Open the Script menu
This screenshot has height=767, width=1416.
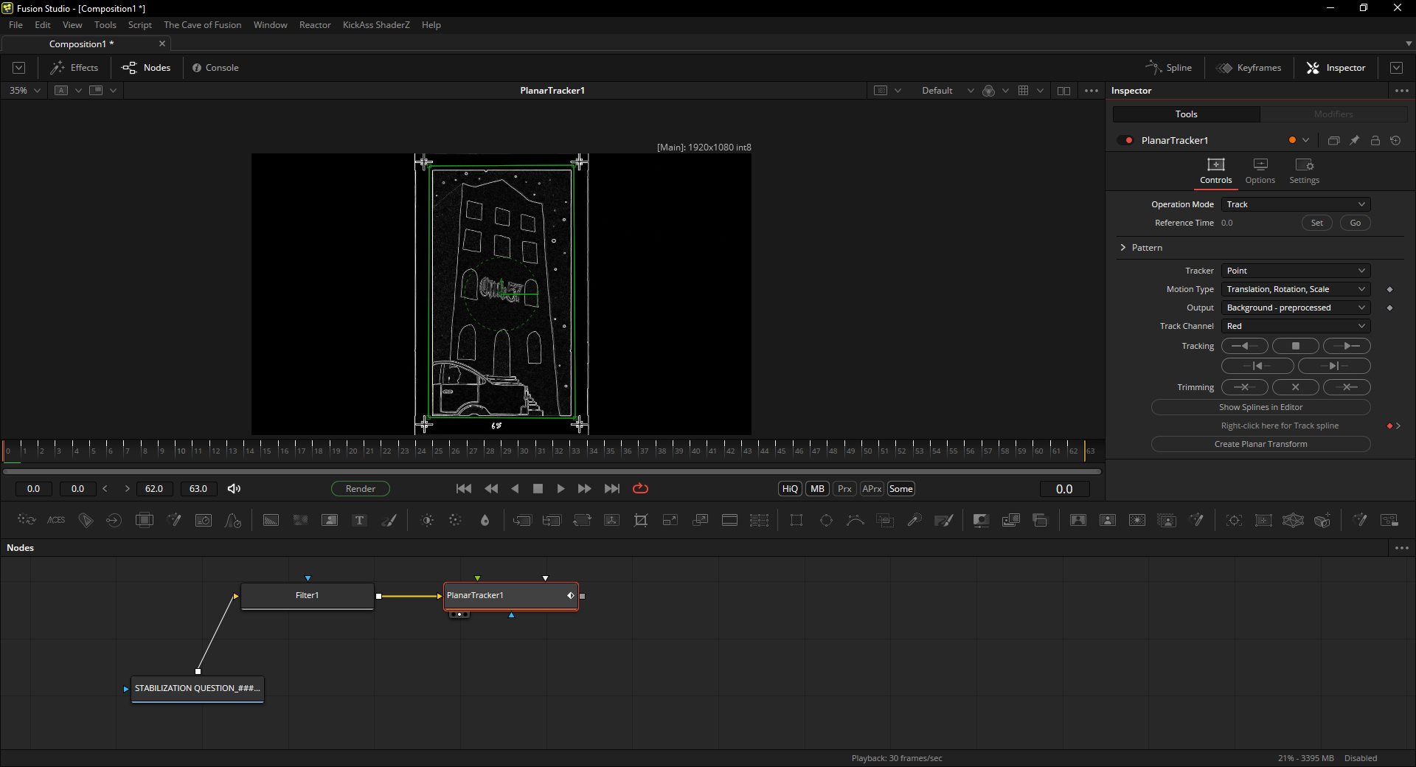pyautogui.click(x=139, y=25)
